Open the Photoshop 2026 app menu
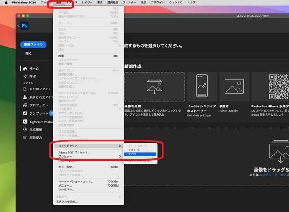Screen dimensions: 289x212 pos(24,3)
